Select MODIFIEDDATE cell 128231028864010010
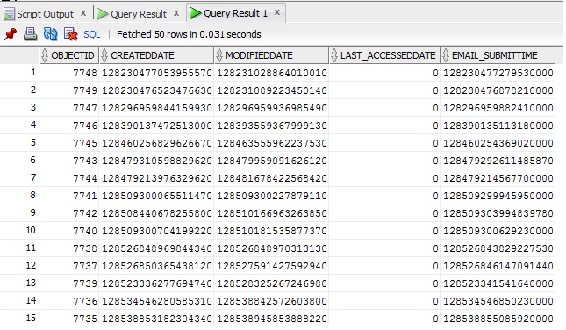566x330 pixels. click(271, 73)
